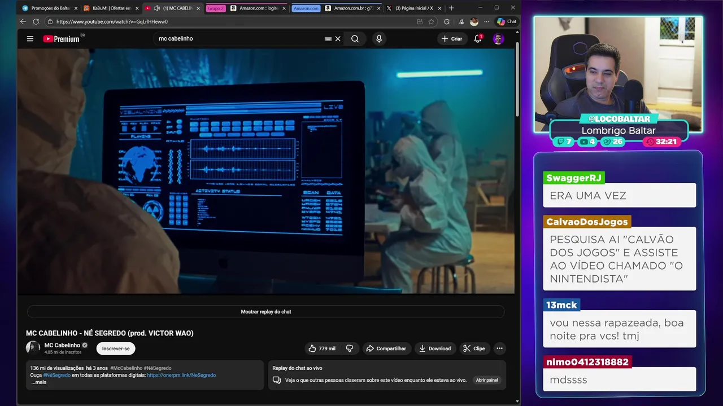Toggle the Amazon.com tab group label

tap(306, 8)
